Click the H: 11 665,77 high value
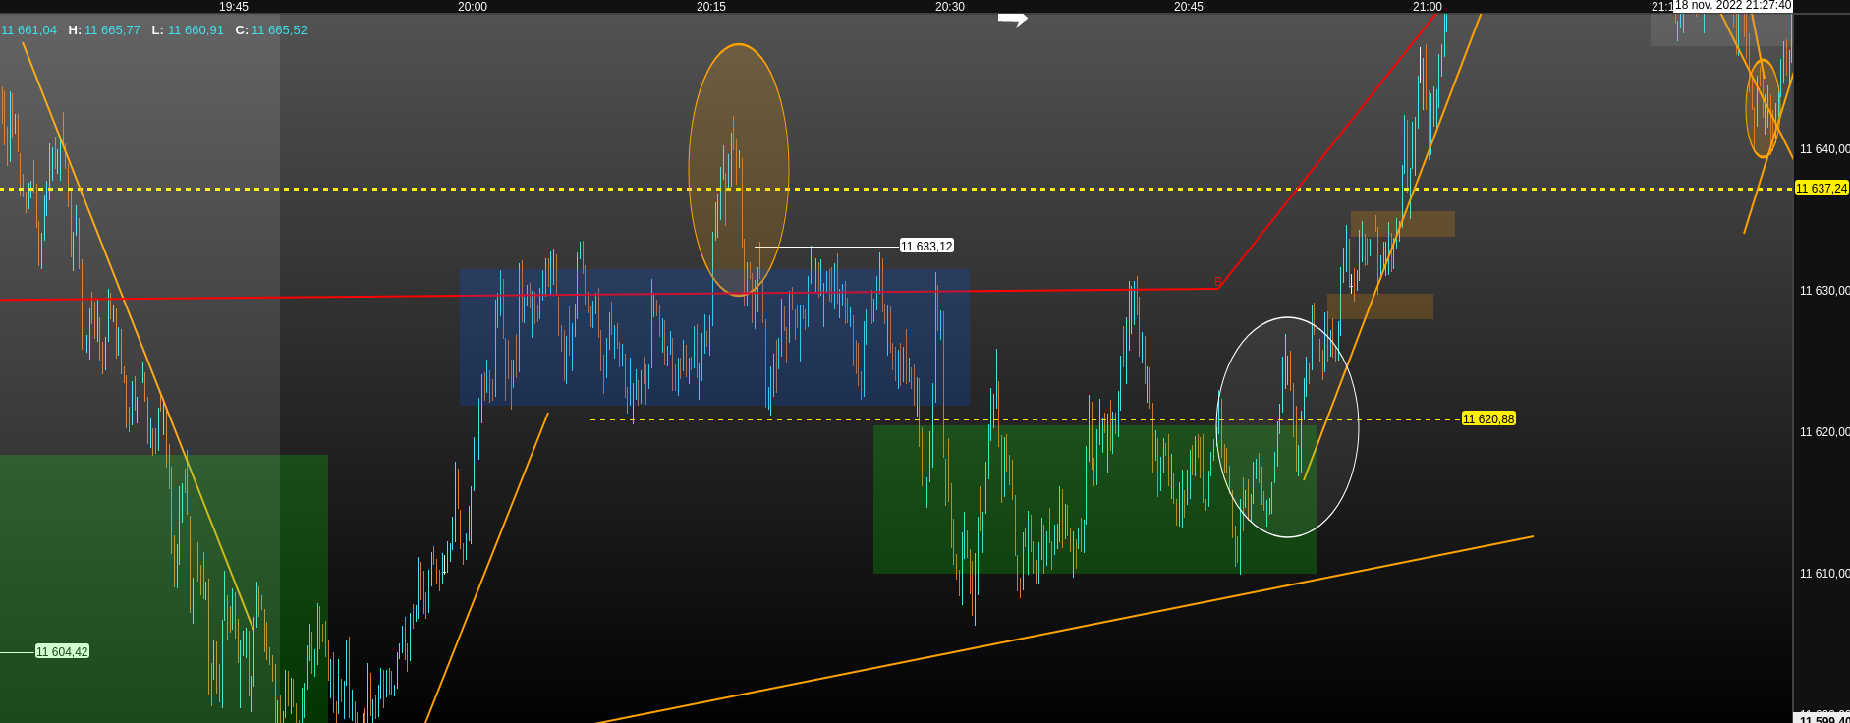1850x723 pixels. coord(104,30)
